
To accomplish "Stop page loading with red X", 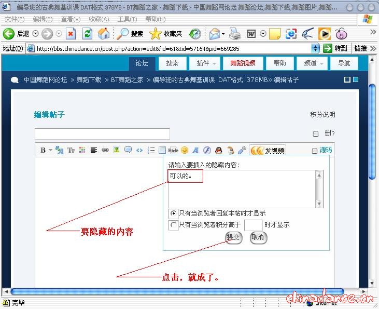I will point(71,34).
